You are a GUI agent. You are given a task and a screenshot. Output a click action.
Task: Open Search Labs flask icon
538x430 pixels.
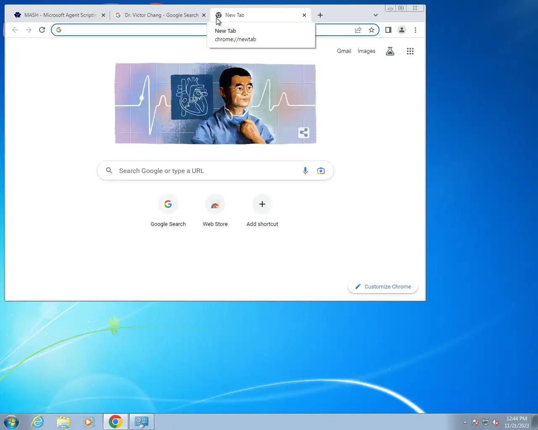pos(390,51)
